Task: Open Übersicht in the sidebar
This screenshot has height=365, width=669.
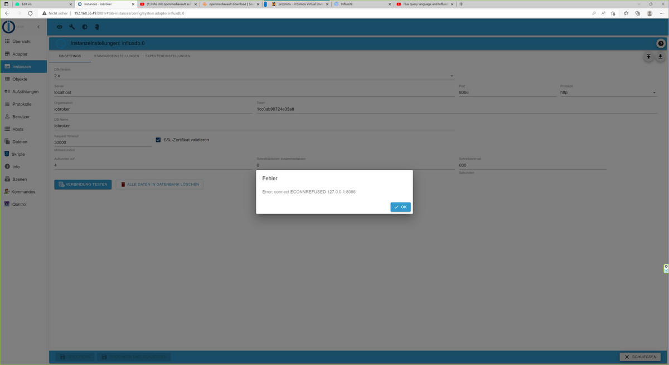Action: [x=23, y=41]
